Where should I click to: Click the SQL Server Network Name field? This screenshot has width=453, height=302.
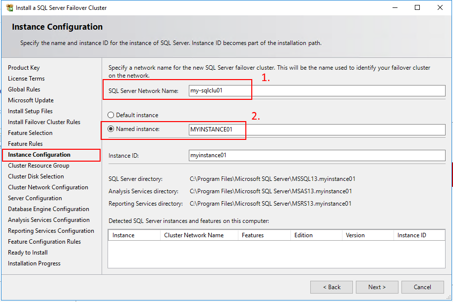(x=317, y=91)
